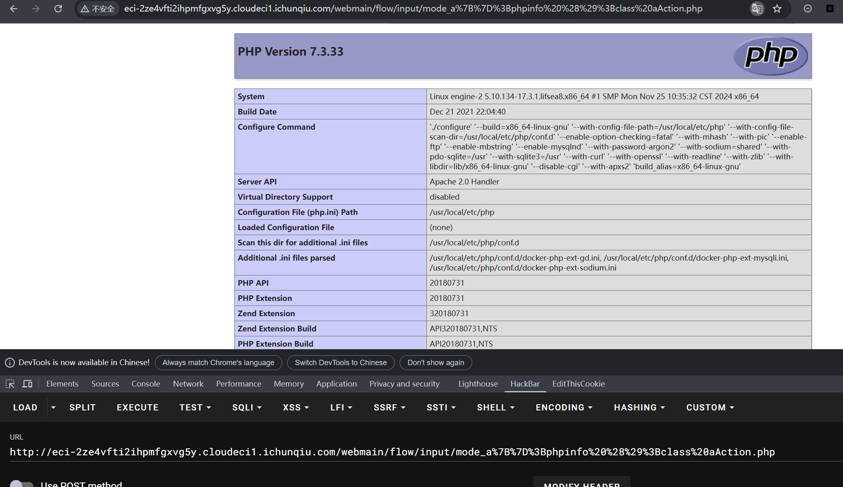Bookmark page with star icon

tap(777, 9)
